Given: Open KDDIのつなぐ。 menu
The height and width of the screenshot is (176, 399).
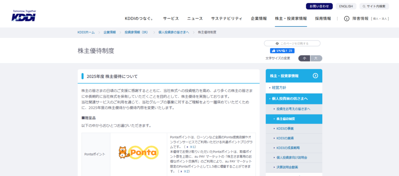Looking at the screenshot, I should coord(140,19).
